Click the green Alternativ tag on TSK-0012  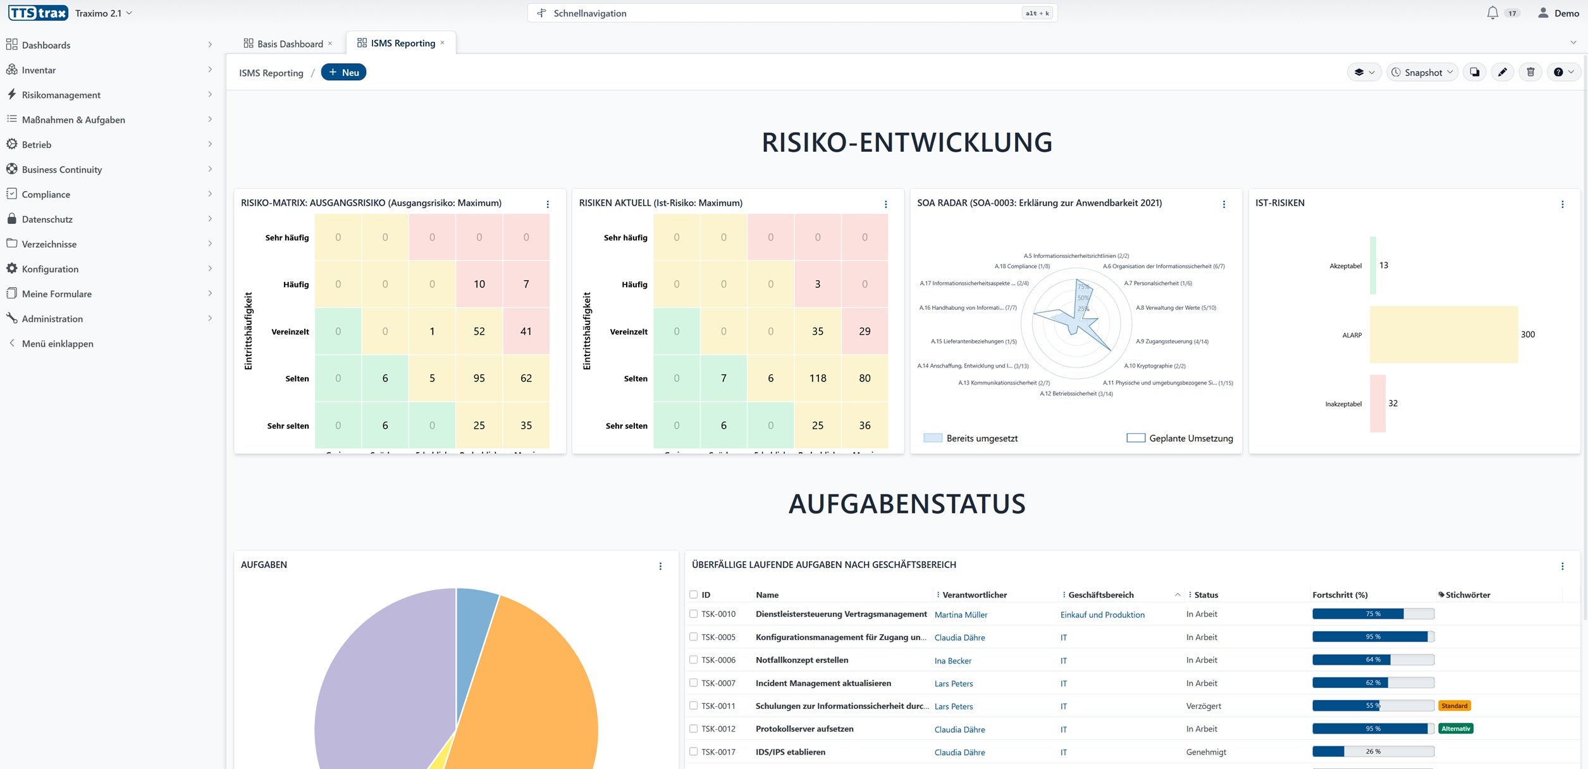point(1456,729)
